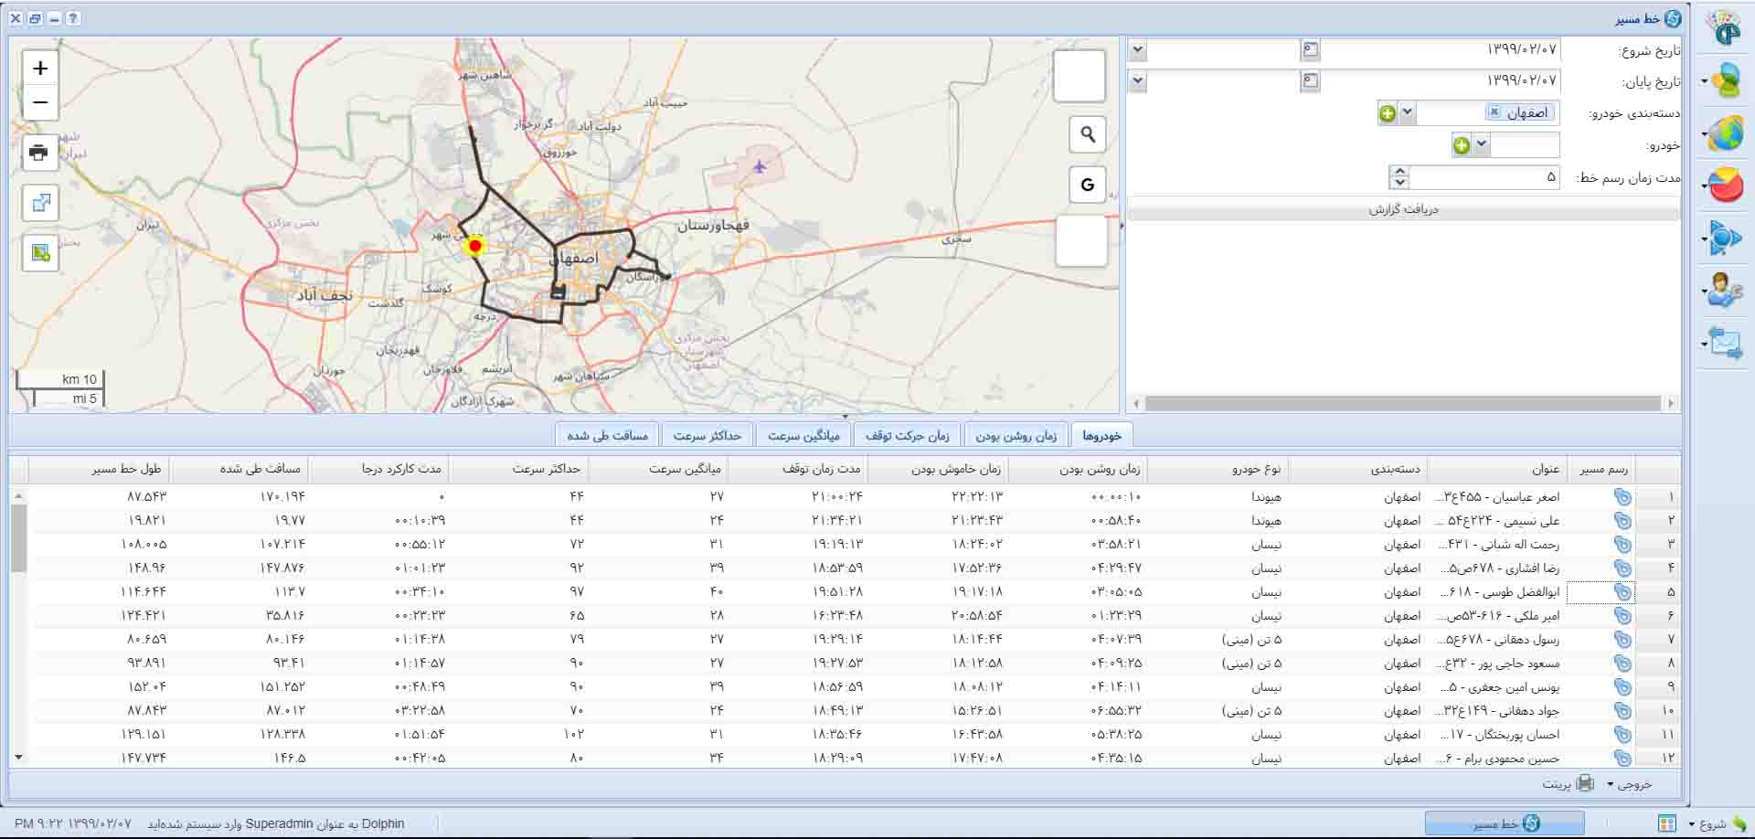Click the draw-route icon for حسین محمودی برام row

tap(1622, 758)
